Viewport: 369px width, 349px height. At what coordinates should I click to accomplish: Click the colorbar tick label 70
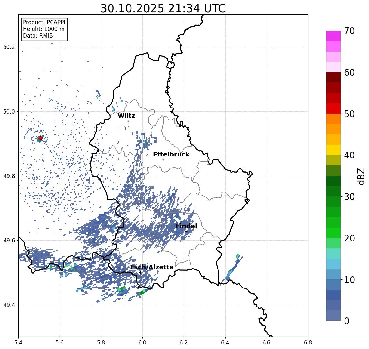coord(349,31)
